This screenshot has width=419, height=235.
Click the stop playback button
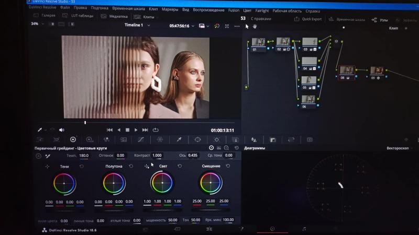point(127,130)
